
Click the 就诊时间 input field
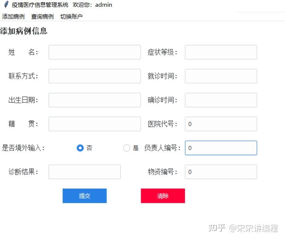[x=221, y=76]
